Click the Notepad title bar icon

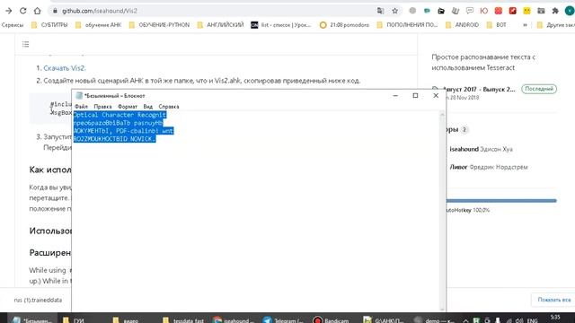point(79,96)
